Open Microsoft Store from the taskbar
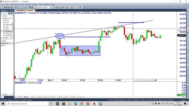The image size is (189, 106). (63, 104)
